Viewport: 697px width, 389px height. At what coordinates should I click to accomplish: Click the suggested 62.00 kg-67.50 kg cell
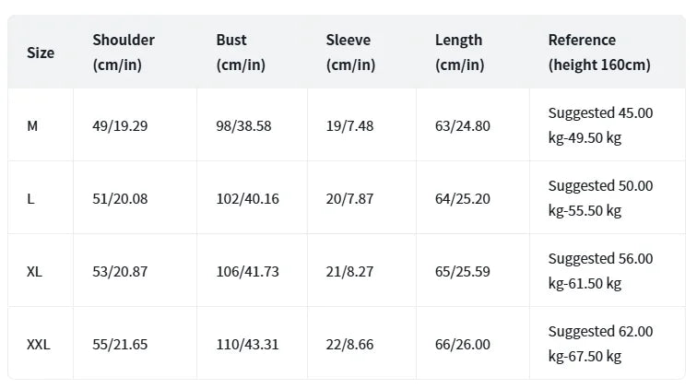pyautogui.click(x=600, y=345)
